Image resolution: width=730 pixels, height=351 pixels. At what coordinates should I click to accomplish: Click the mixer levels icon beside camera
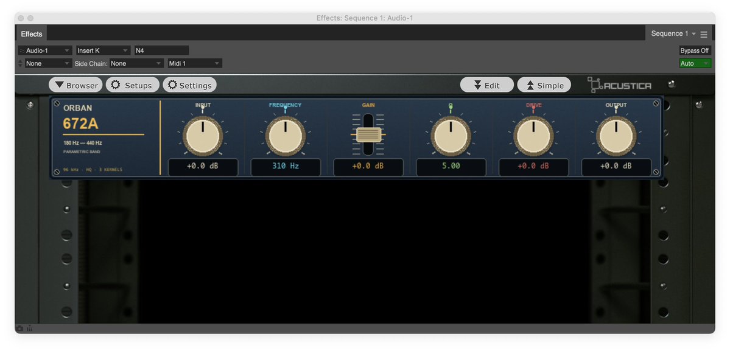(x=30, y=328)
